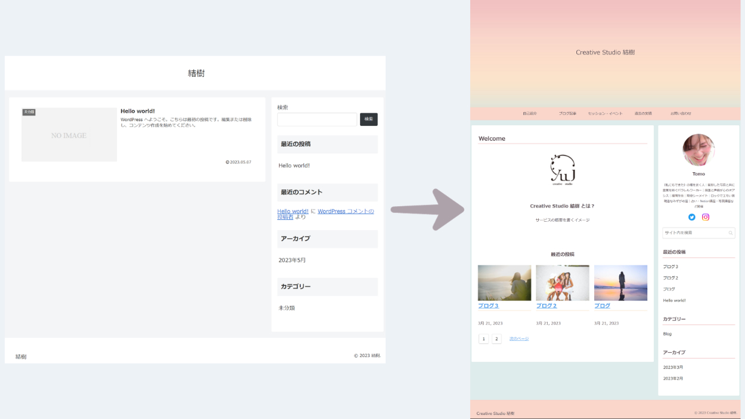Open the ブログ２ post title link under its thumbnail
745x419 pixels.
point(547,306)
